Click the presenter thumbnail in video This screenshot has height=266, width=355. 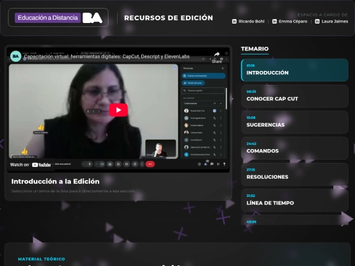click(x=160, y=148)
